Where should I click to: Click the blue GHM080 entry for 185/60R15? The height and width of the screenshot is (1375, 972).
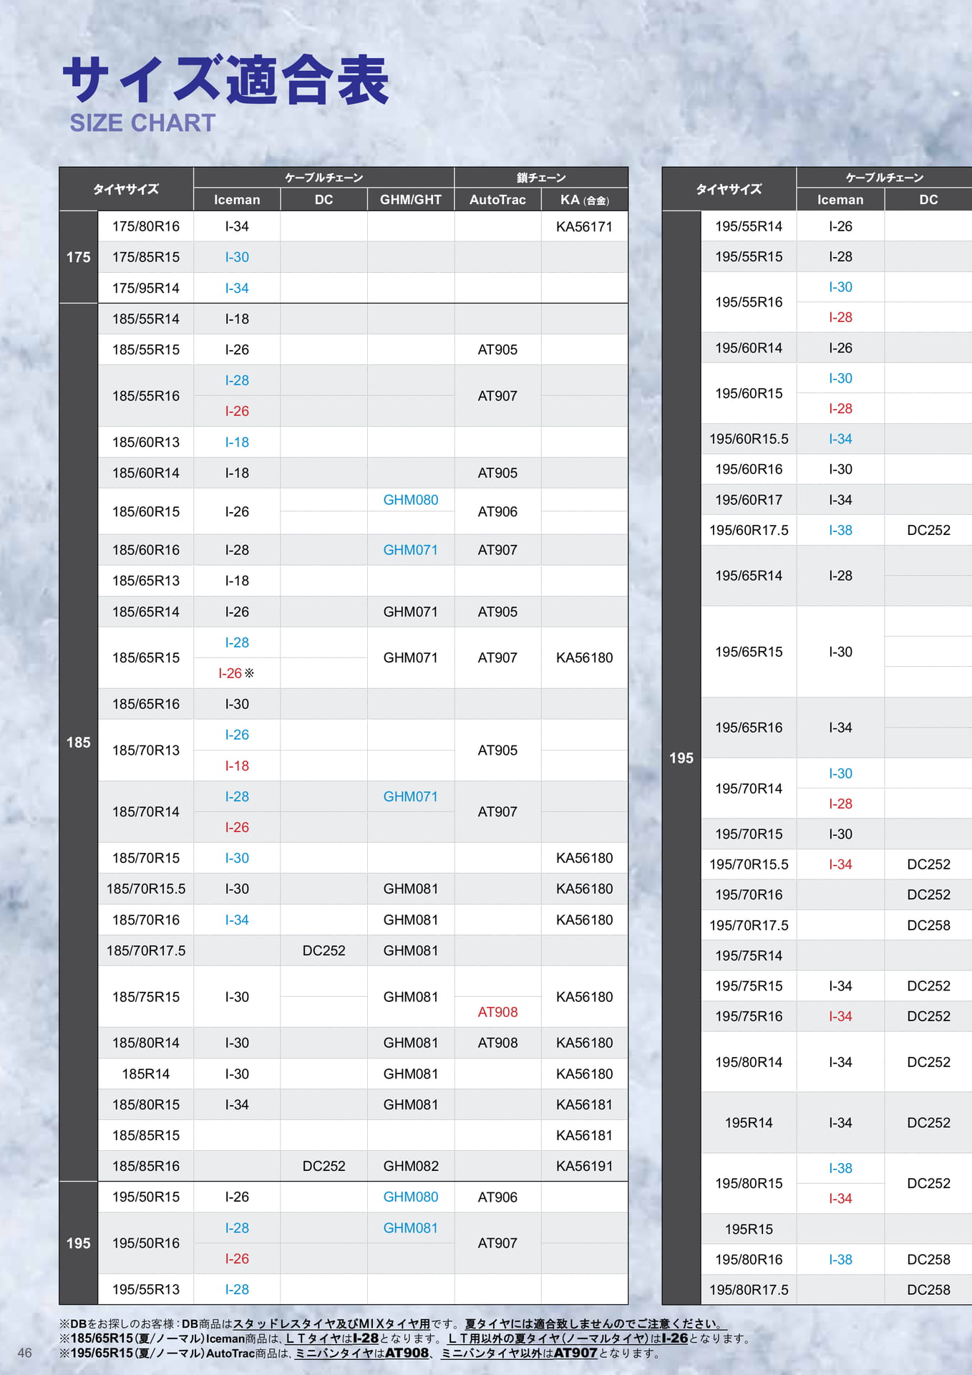(411, 500)
